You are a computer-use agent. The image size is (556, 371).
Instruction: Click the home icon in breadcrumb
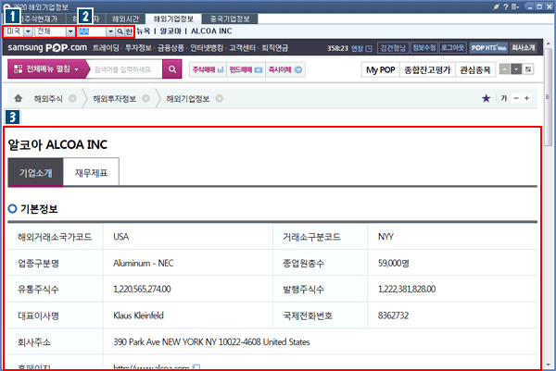(x=19, y=98)
